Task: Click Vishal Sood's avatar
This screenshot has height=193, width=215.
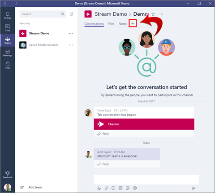Action: coord(88,113)
